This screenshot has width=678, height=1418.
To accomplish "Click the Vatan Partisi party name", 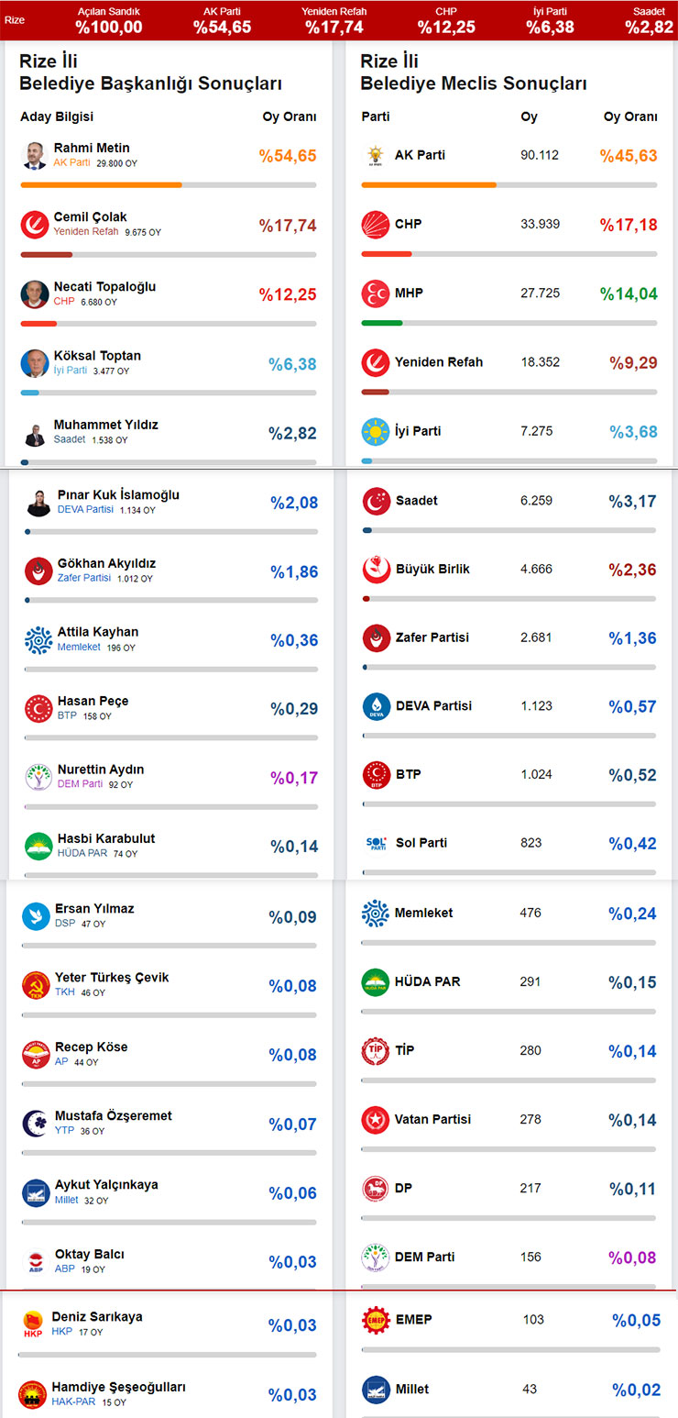I will (432, 1119).
